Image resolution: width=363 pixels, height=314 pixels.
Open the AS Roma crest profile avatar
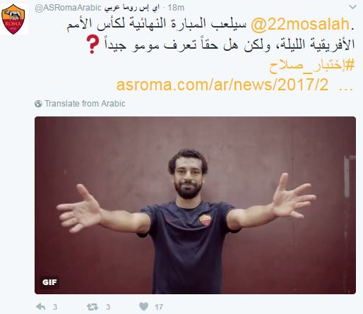pyautogui.click(x=13, y=19)
